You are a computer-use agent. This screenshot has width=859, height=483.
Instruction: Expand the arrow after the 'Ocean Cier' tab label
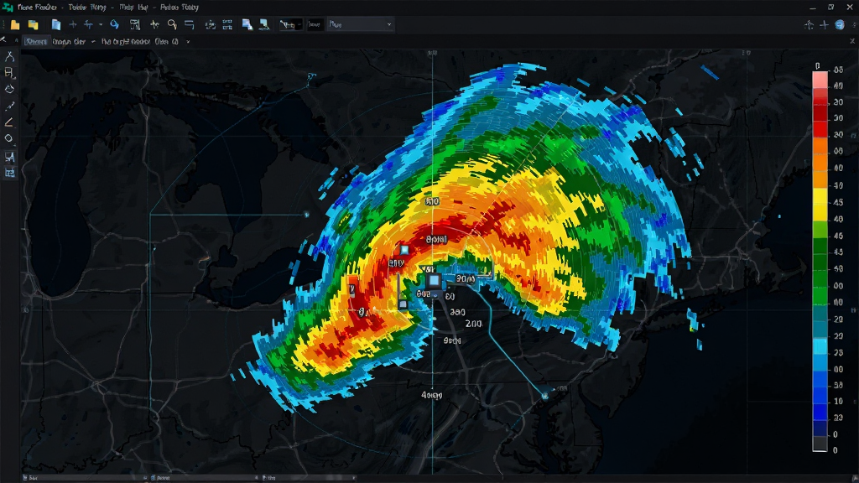coord(93,42)
